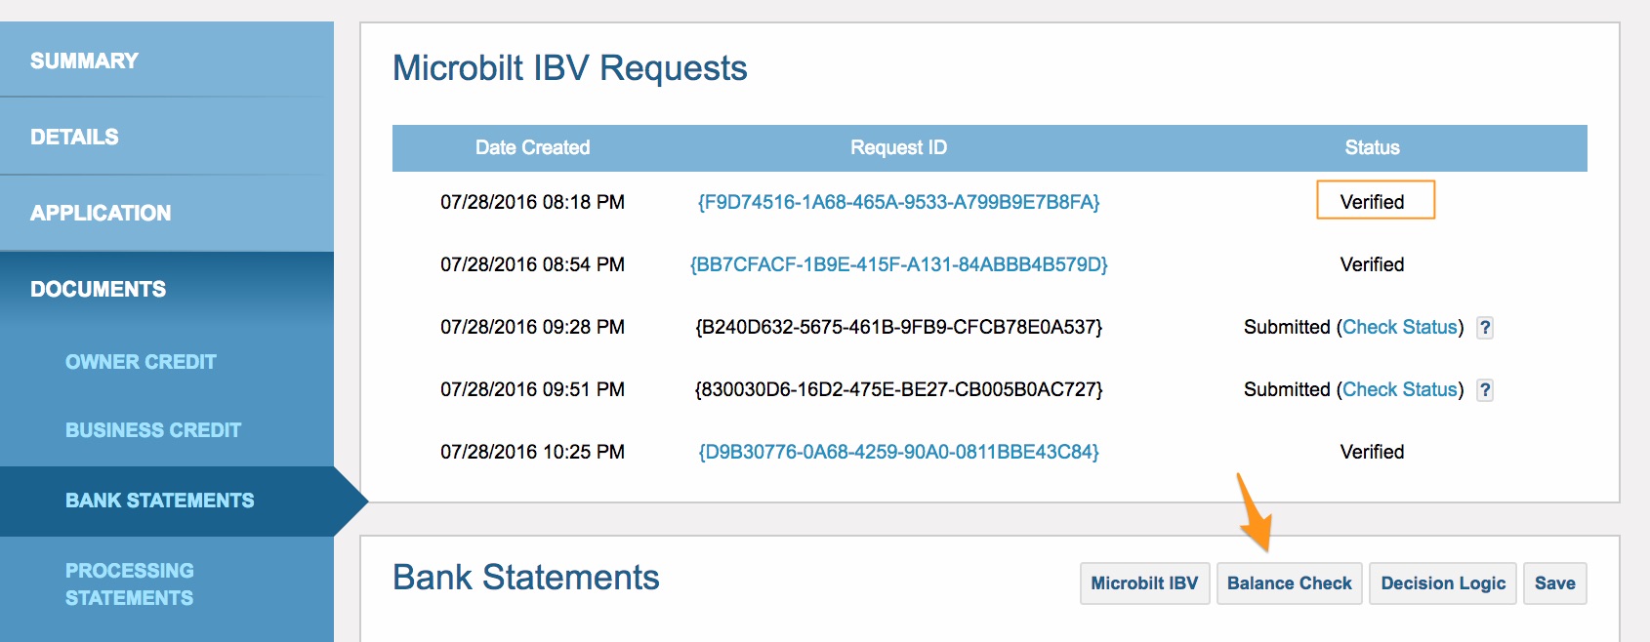The width and height of the screenshot is (1650, 642).
Task: Open request ID starting with F9D74516
Action: pyautogui.click(x=898, y=202)
